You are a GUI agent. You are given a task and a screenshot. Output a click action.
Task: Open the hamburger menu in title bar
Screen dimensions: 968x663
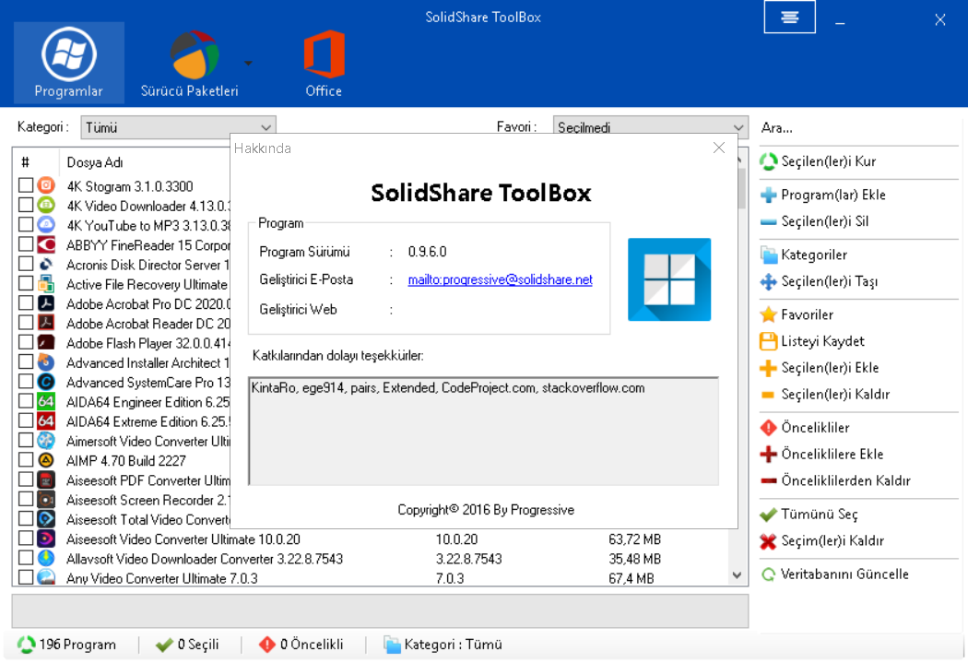tap(789, 18)
